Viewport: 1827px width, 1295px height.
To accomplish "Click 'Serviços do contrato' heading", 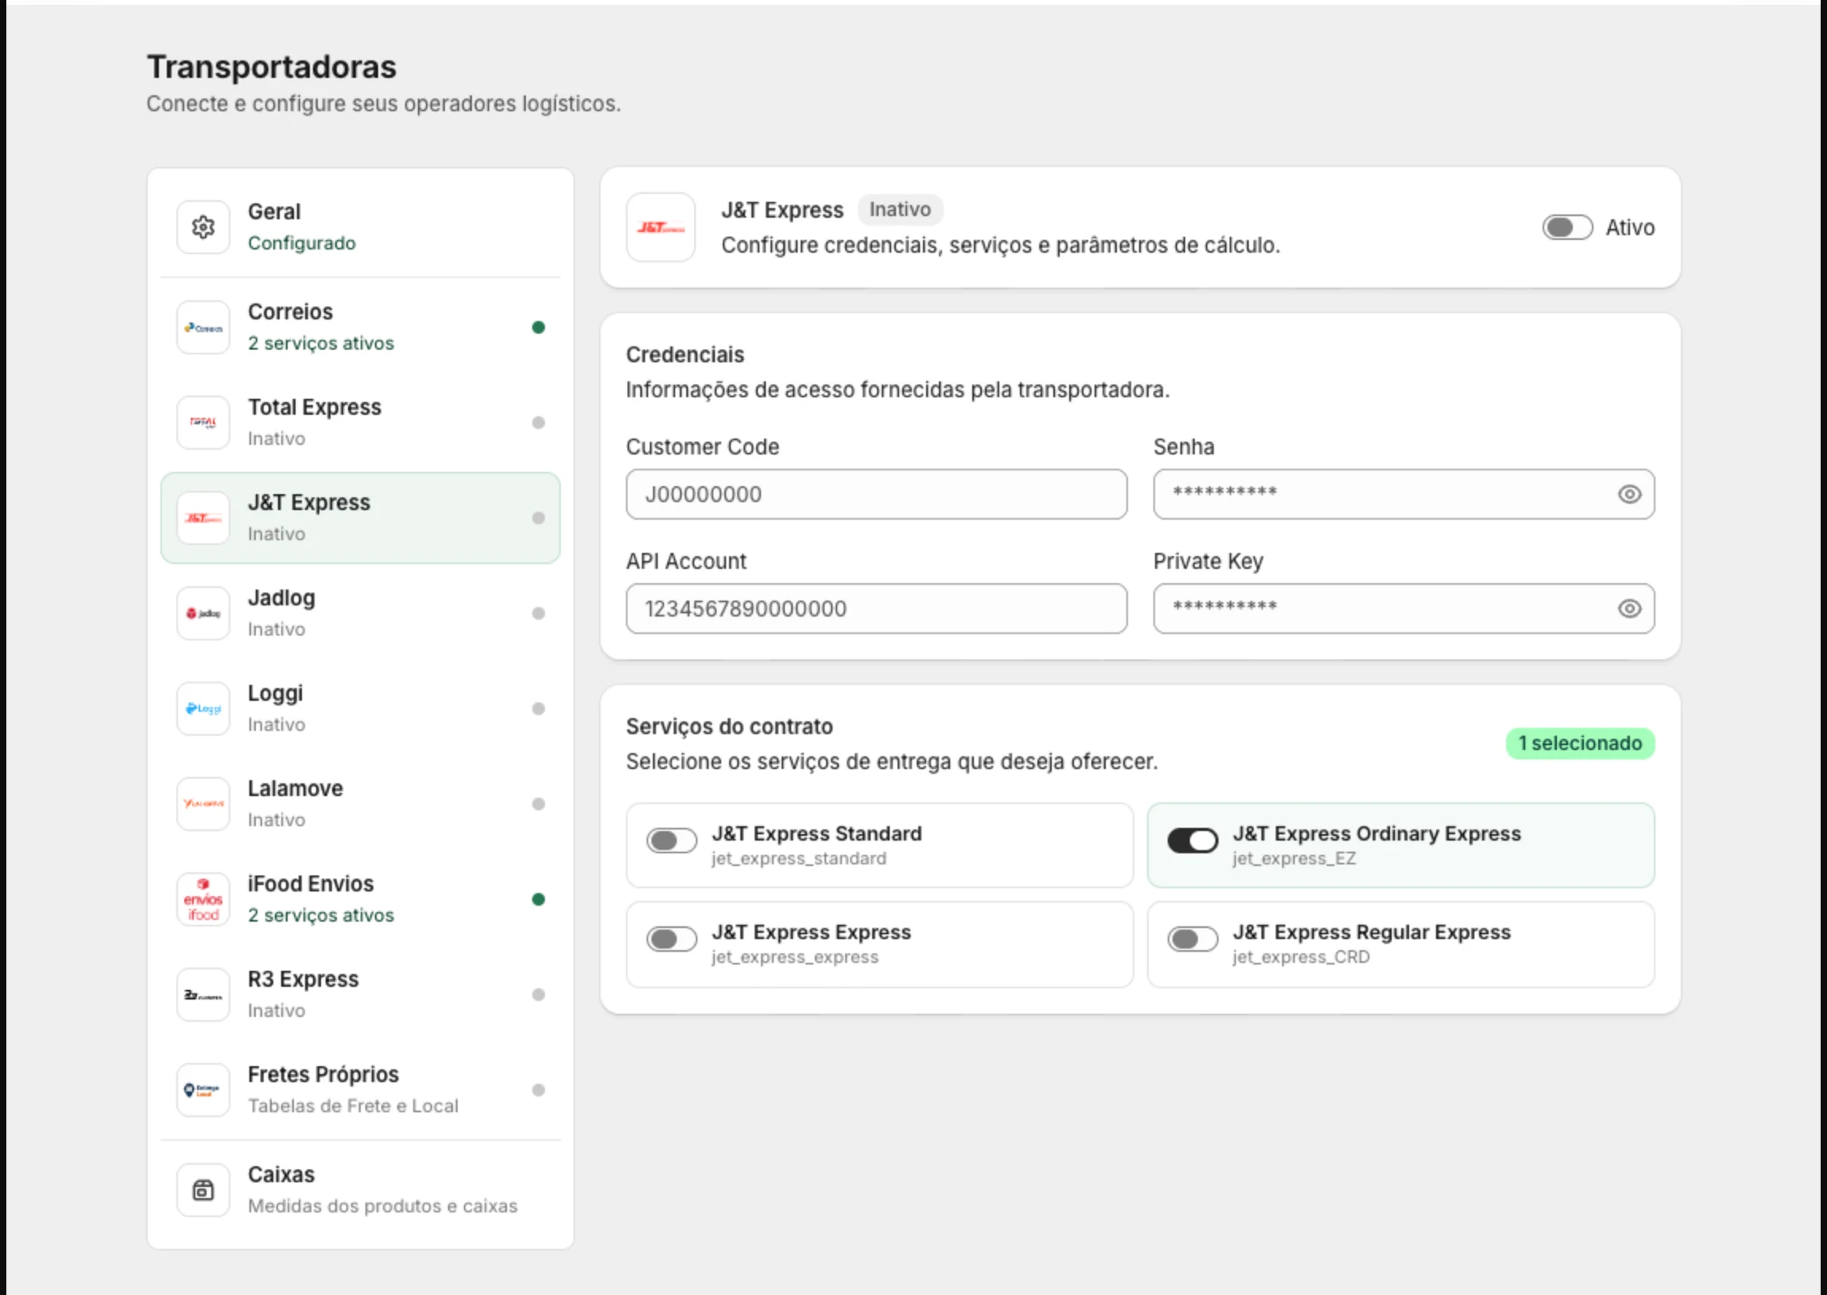I will (x=728, y=726).
